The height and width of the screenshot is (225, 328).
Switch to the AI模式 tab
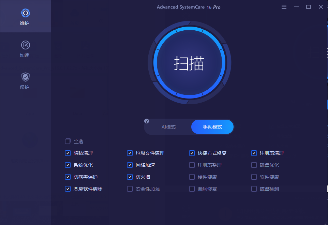[169, 126]
